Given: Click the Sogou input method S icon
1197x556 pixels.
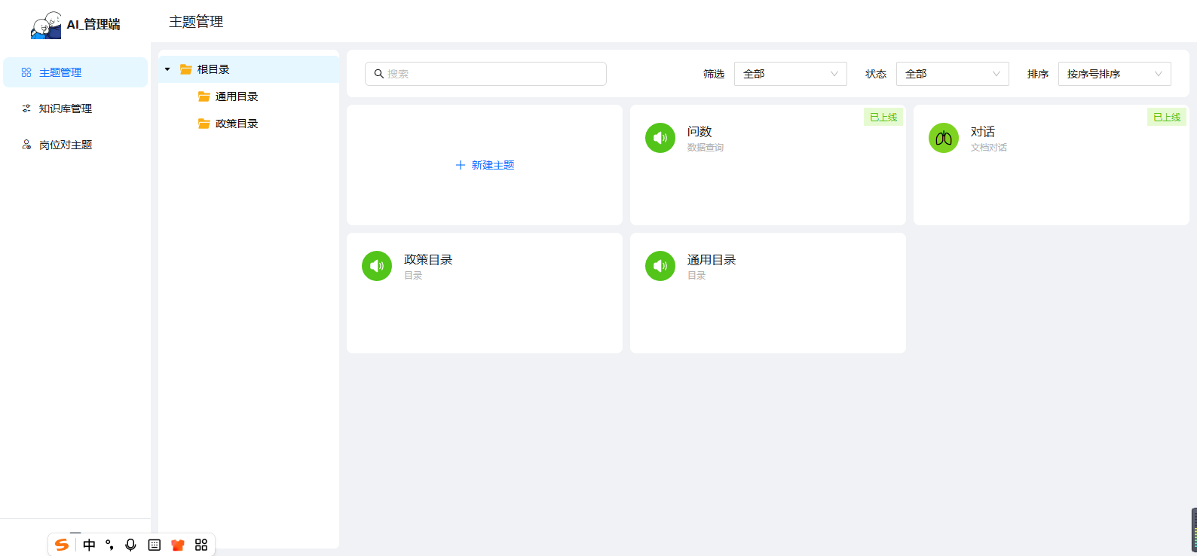Looking at the screenshot, I should pyautogui.click(x=63, y=545).
